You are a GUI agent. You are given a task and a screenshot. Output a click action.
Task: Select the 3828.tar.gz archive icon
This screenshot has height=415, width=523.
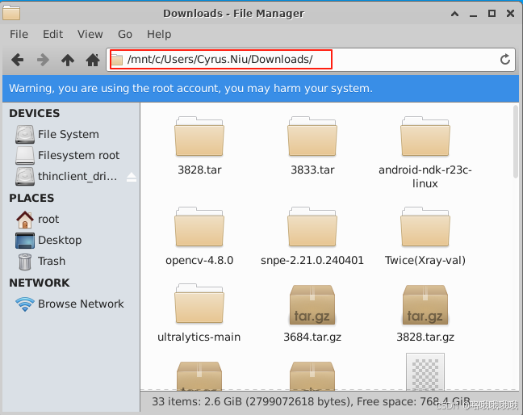click(425, 304)
